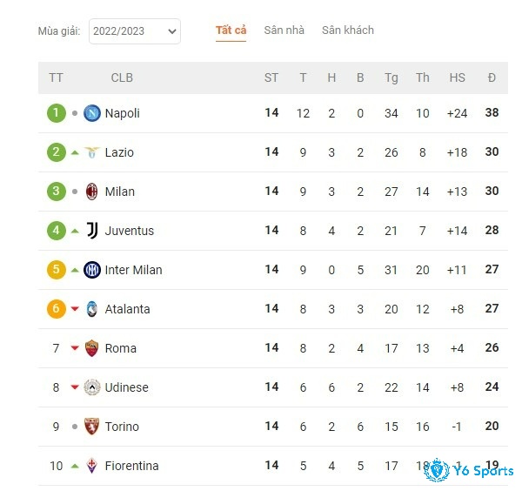This screenshot has width=522, height=491.
Task: Open the Juventus team name link
Action: [x=130, y=231]
